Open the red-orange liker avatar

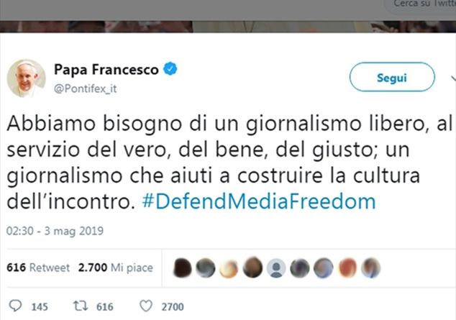pyautogui.click(x=347, y=268)
